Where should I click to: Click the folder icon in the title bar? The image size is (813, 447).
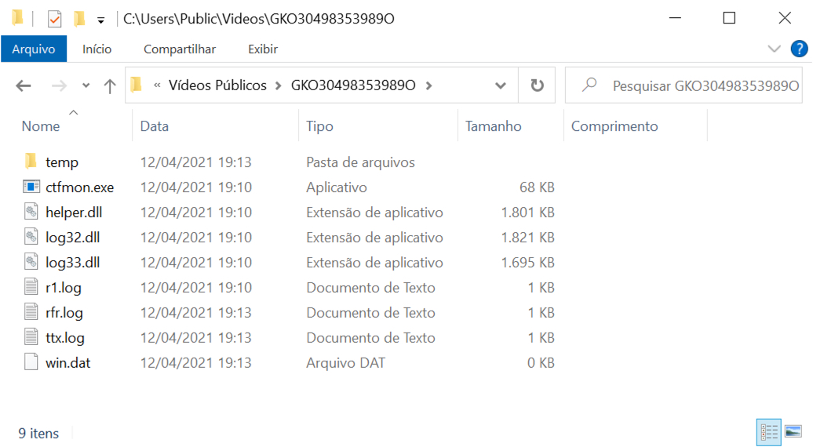[17, 18]
